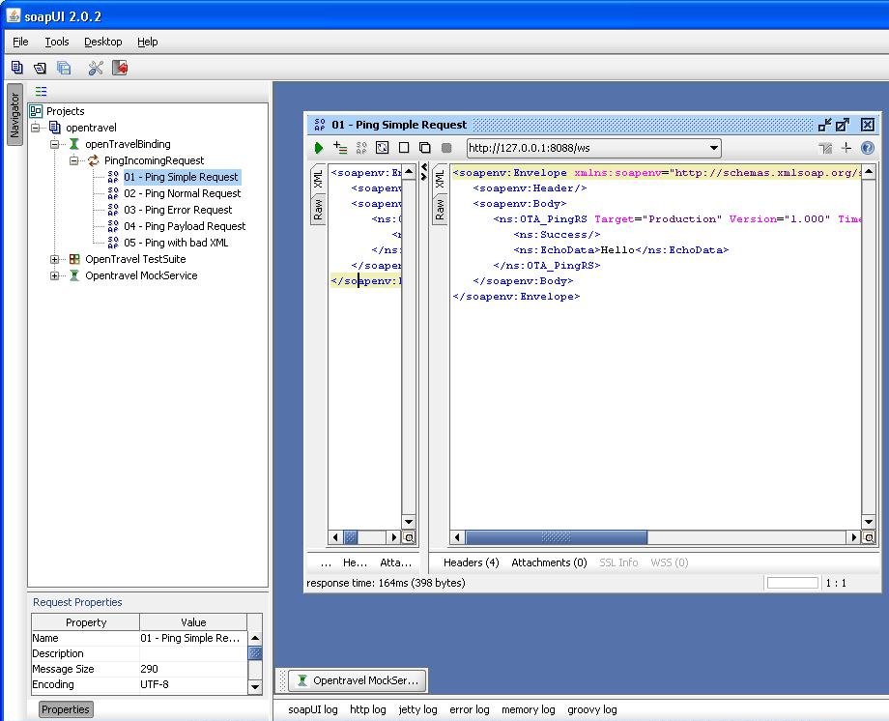This screenshot has width=889, height=721.
Task: Click the Properties button at bottom left
Action: 65,709
